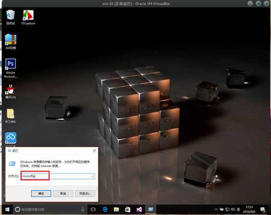Click the msconfig text field

58,176
